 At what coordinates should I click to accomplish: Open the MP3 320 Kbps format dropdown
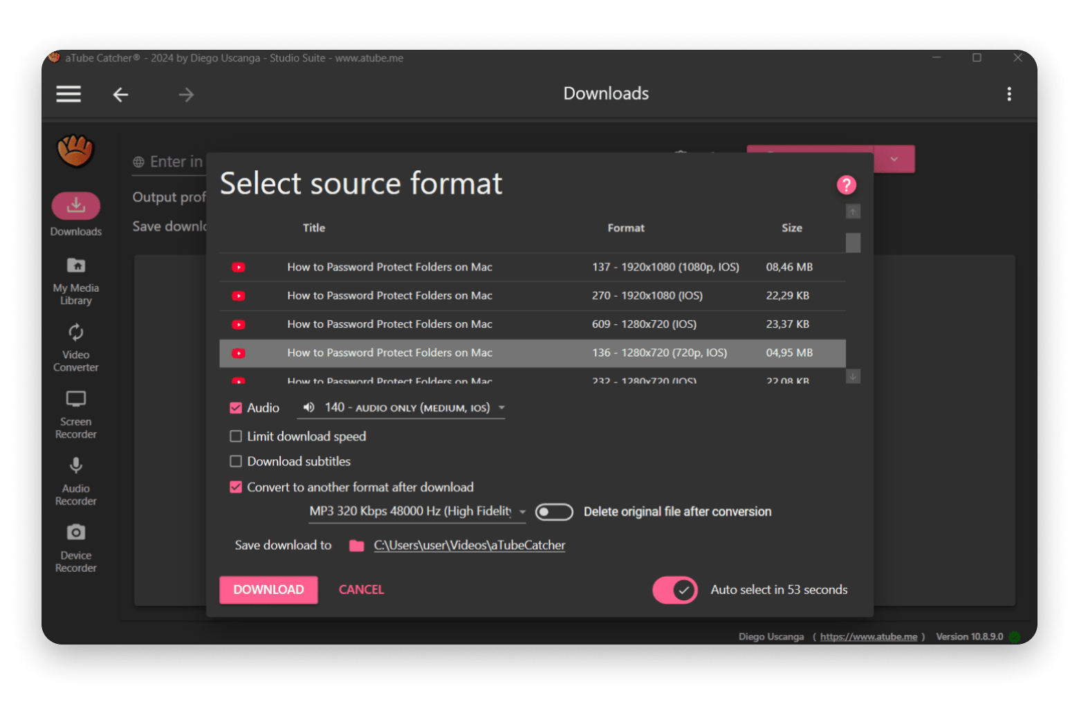417,512
